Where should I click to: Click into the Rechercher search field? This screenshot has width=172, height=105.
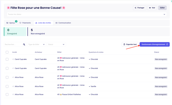13,45
